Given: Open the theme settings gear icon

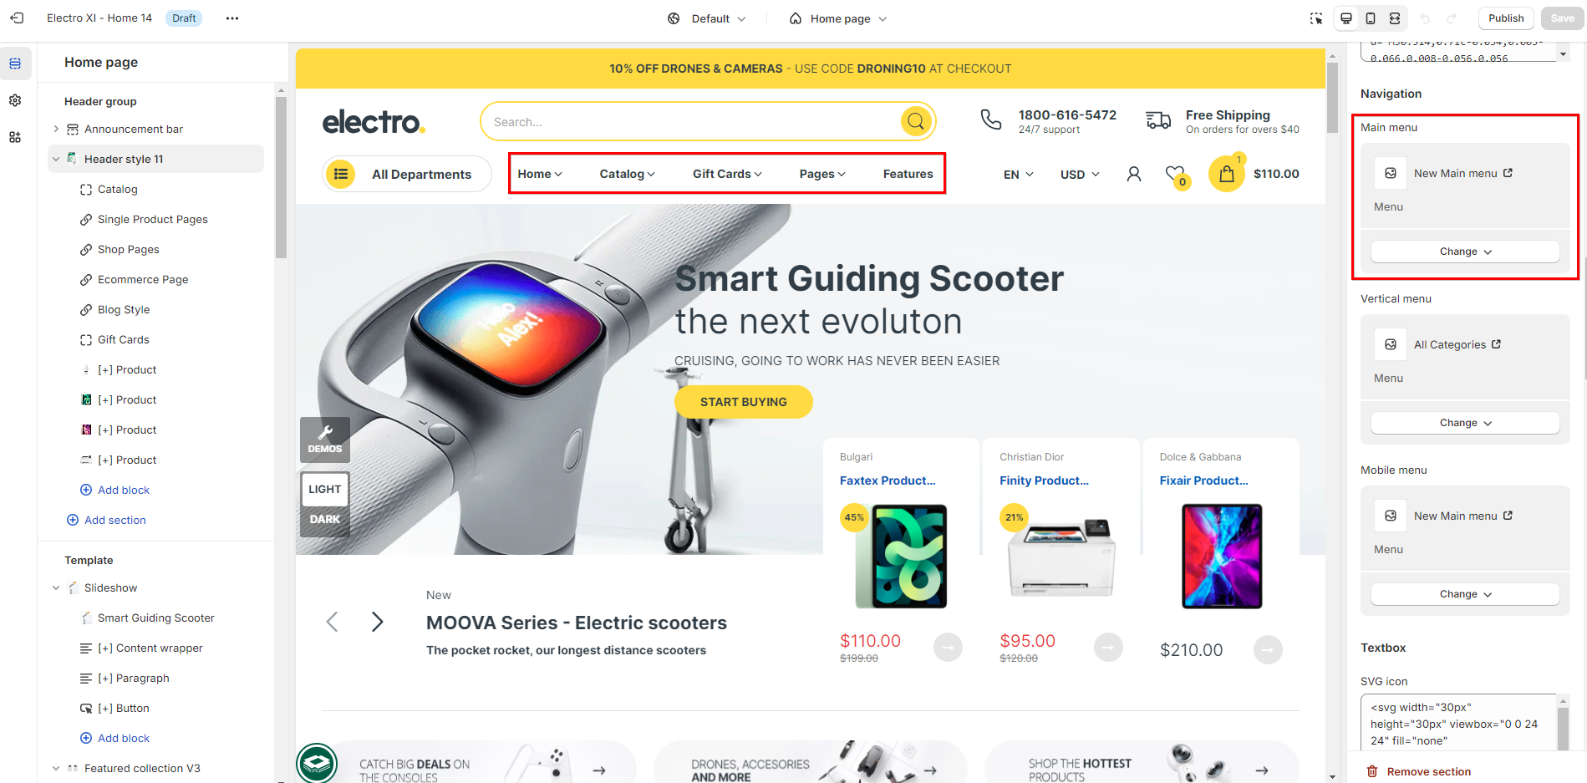Looking at the screenshot, I should [15, 100].
